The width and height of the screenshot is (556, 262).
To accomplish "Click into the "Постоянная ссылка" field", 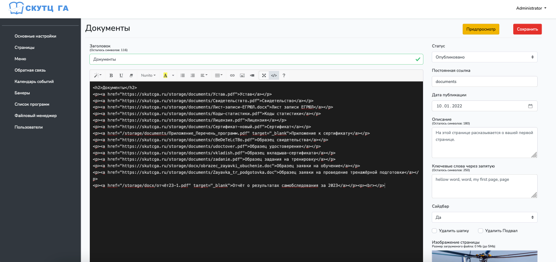I will click(x=484, y=82).
